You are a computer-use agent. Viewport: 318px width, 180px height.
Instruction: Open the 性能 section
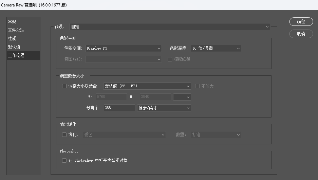pos(23,39)
